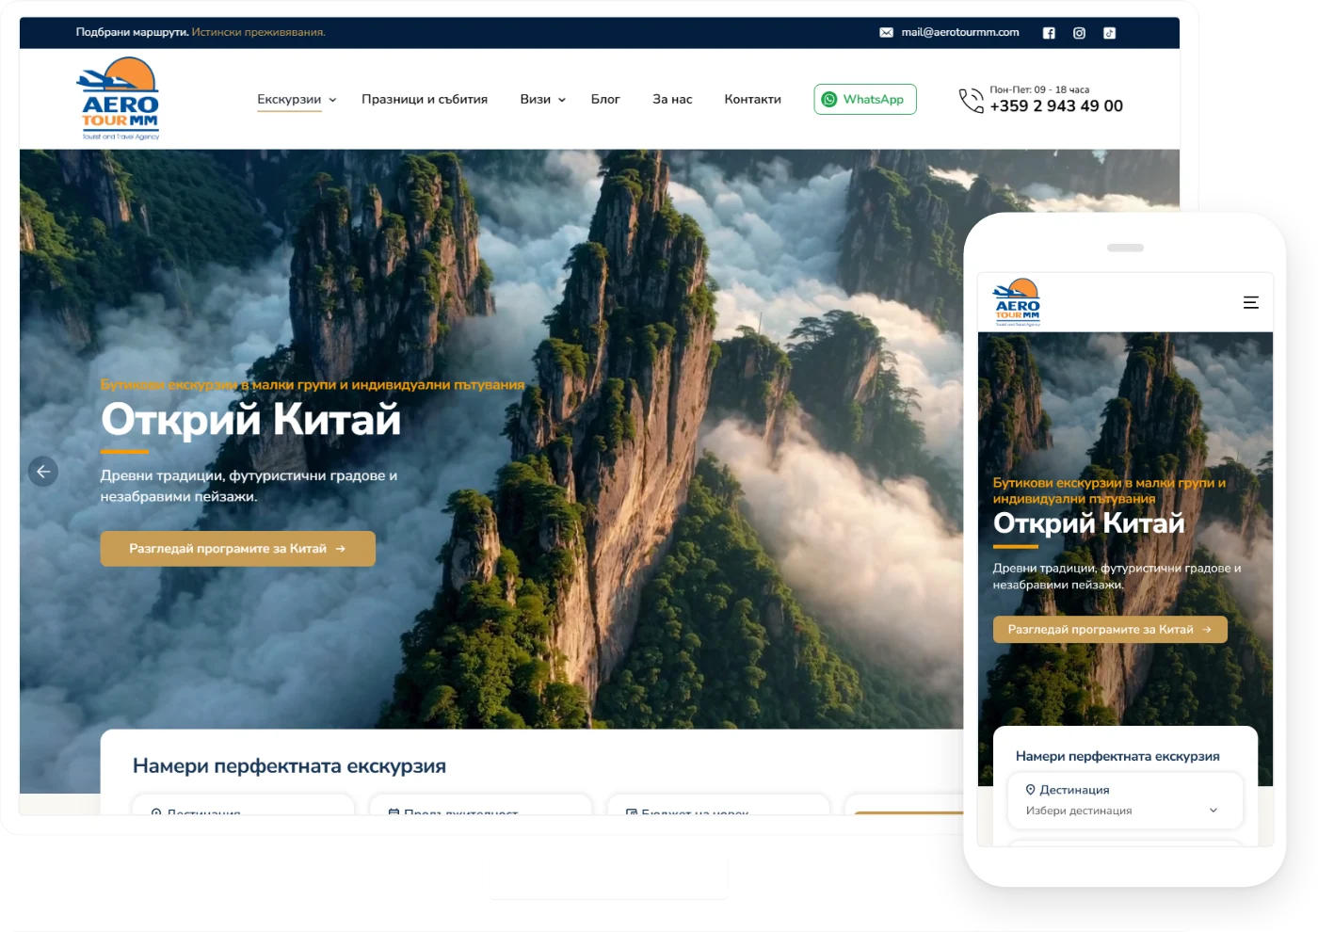The width and height of the screenshot is (1318, 932).
Task: Expand the chevron beside Визи
Action: tap(562, 100)
